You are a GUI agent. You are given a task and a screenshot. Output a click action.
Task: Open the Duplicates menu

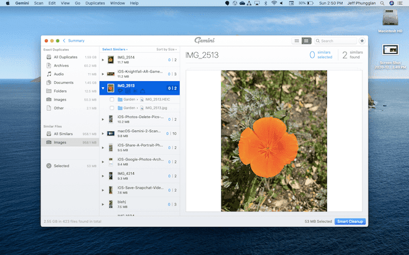96,3
